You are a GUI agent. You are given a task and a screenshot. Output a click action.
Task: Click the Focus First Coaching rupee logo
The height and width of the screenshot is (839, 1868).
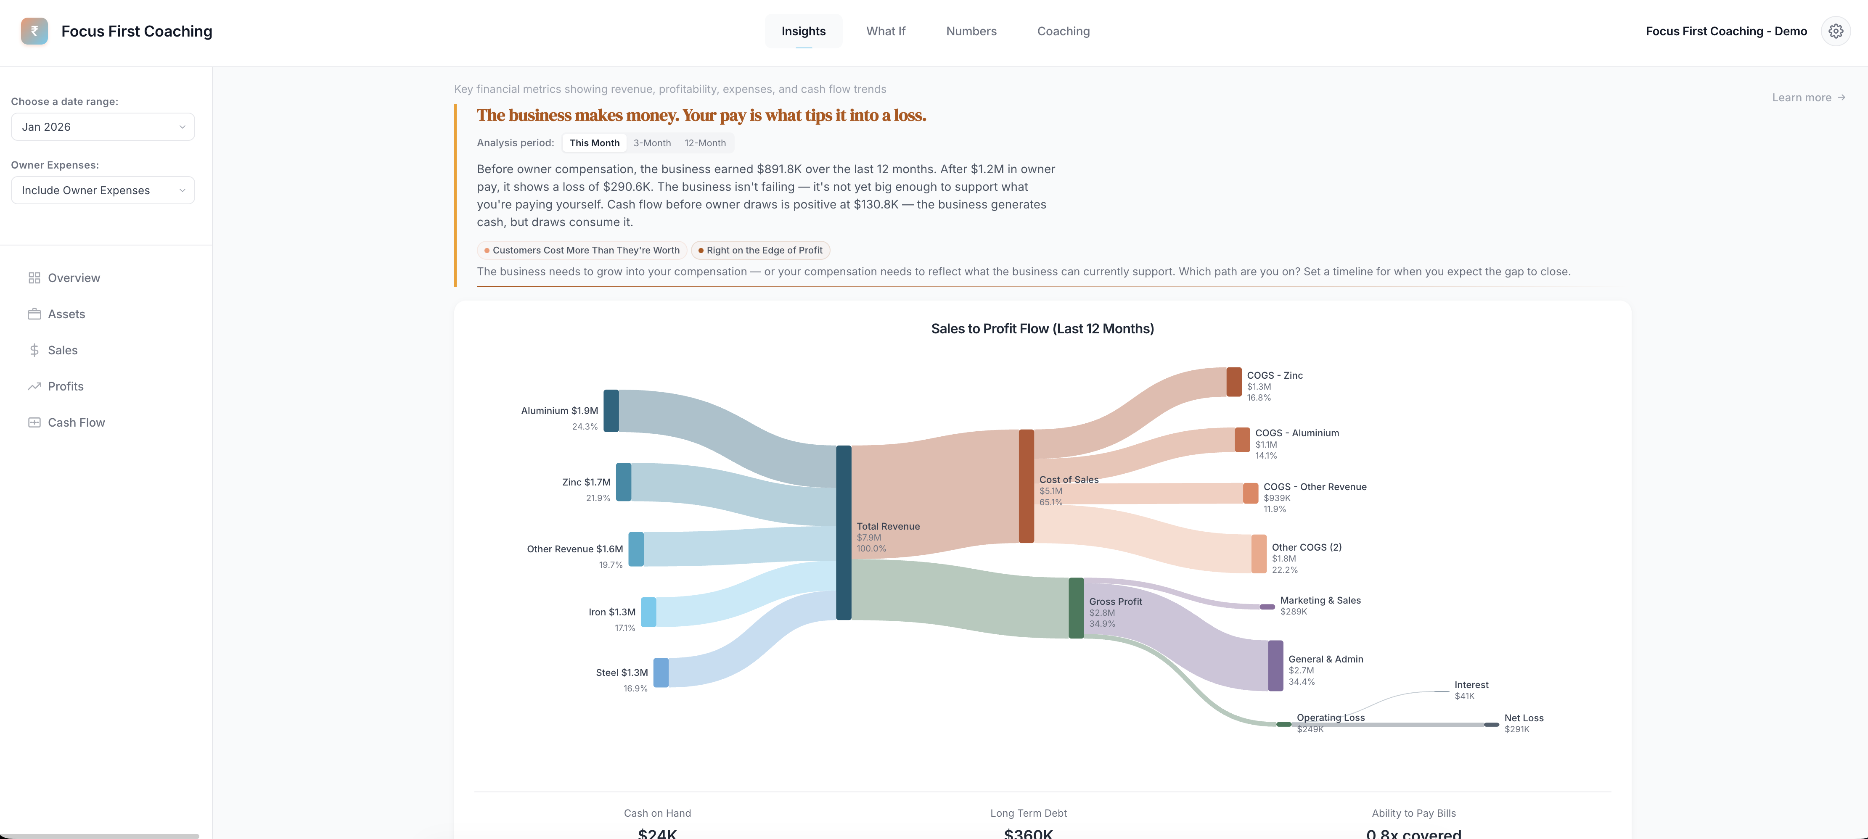tap(34, 30)
